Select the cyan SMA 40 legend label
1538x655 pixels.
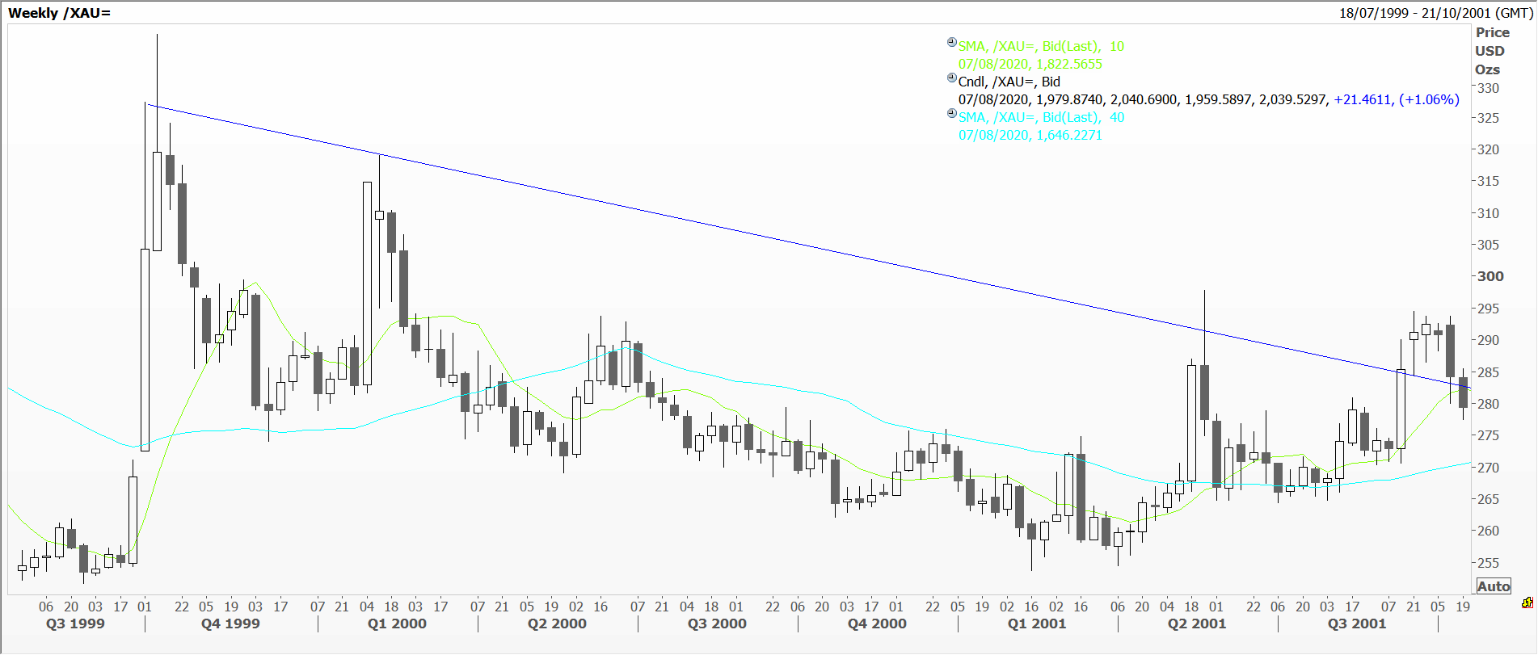[x=1041, y=118]
